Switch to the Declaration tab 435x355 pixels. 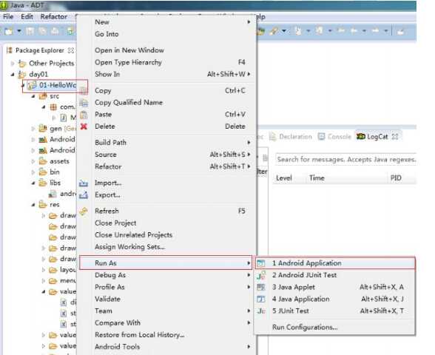[x=291, y=136]
